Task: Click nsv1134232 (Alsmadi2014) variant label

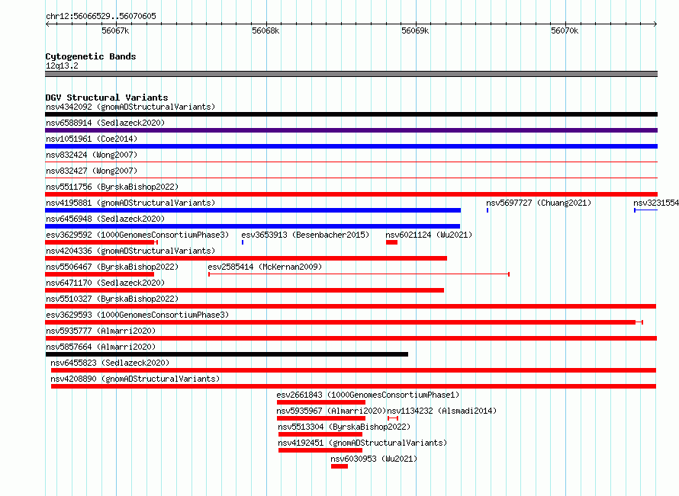Action: (442, 411)
